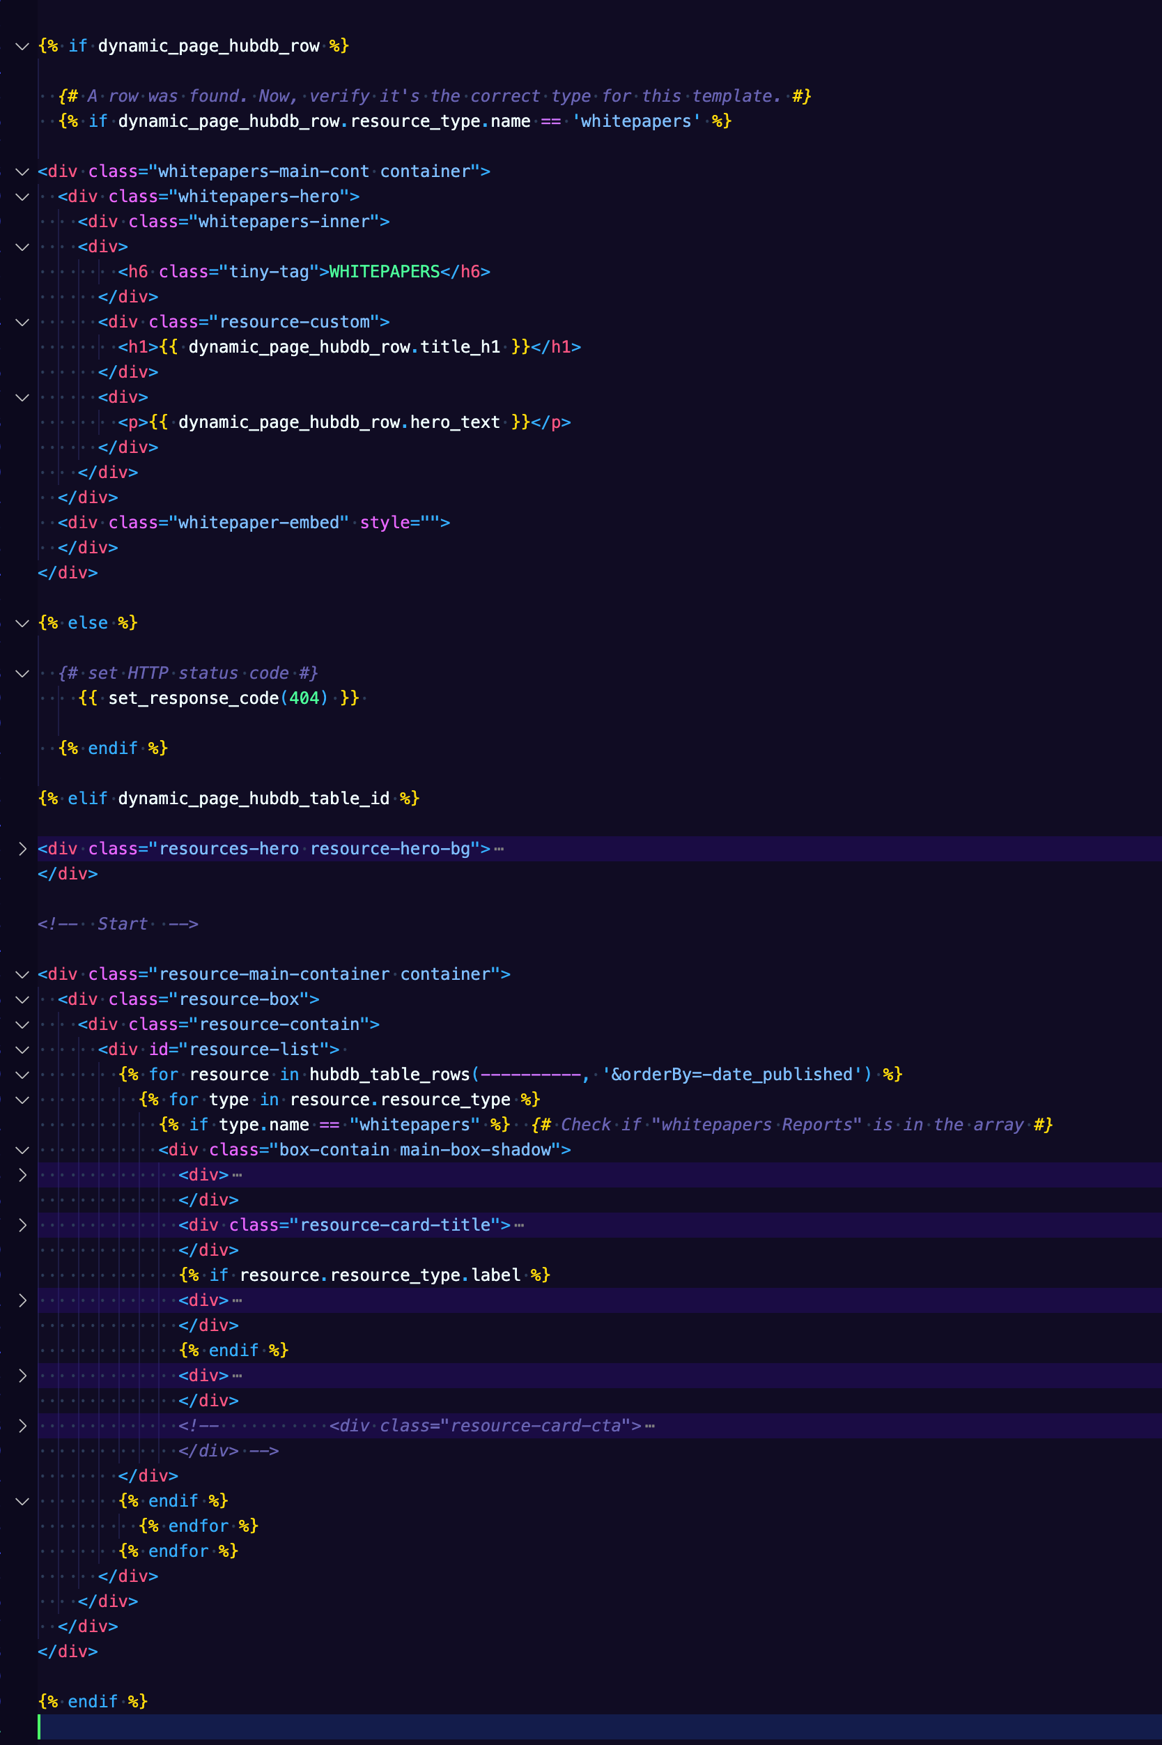Collapse the whitepapers-hero div
The width and height of the screenshot is (1162, 1745).
click(x=22, y=197)
